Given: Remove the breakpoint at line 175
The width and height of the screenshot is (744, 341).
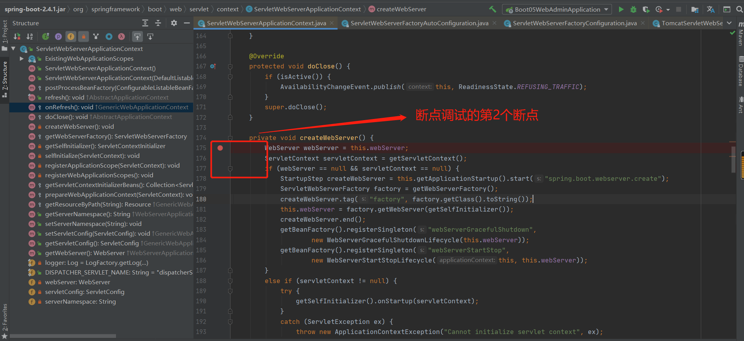Looking at the screenshot, I should coord(220,148).
